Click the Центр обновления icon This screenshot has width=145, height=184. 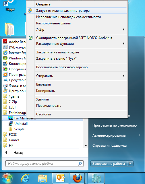tap(5, 91)
